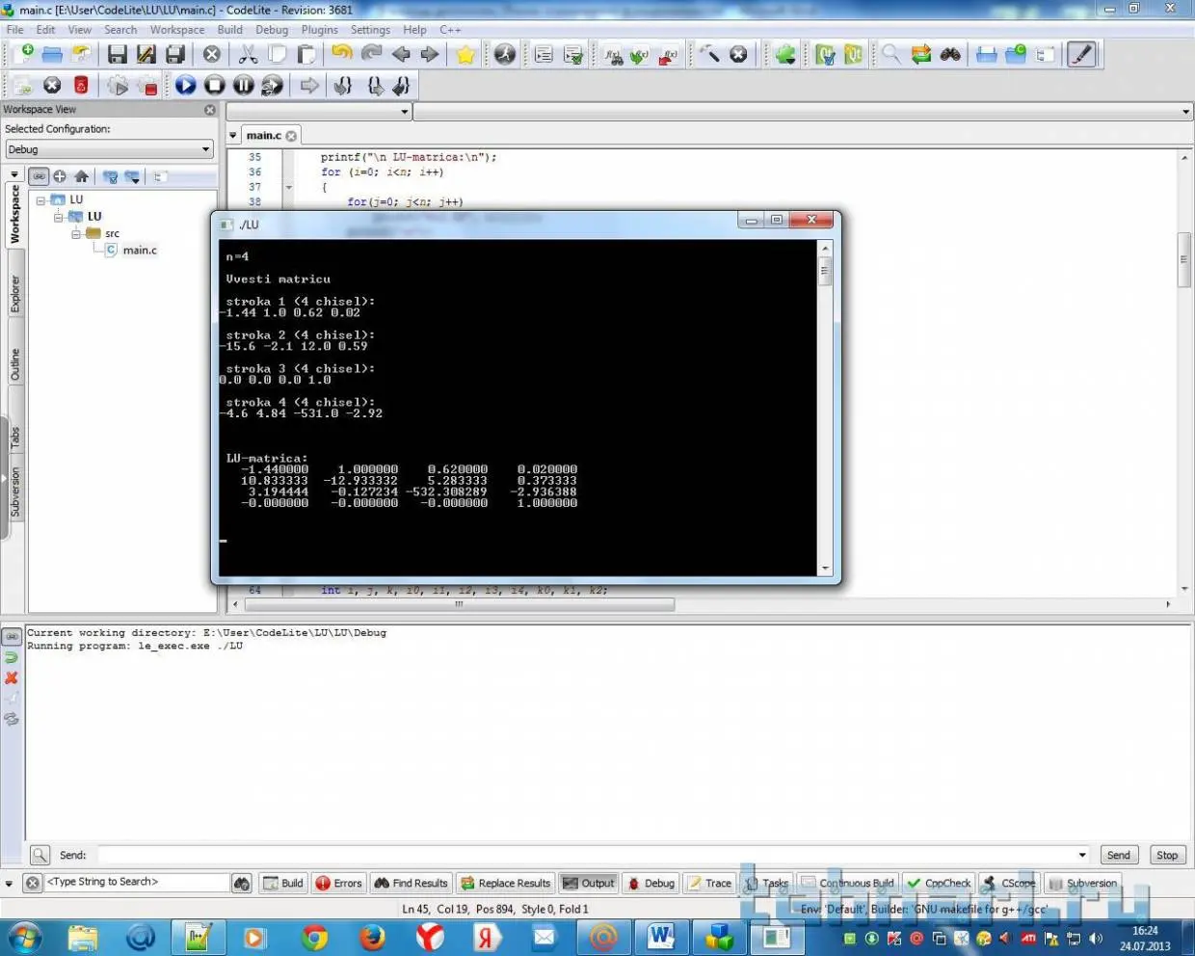Click the Build Project hammer icon
1195x956 pixels.
(x=709, y=55)
